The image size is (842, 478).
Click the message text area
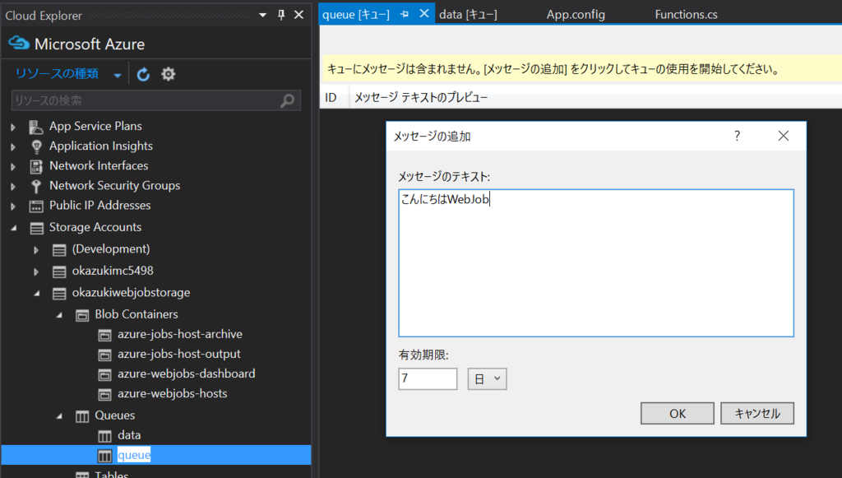click(x=596, y=263)
